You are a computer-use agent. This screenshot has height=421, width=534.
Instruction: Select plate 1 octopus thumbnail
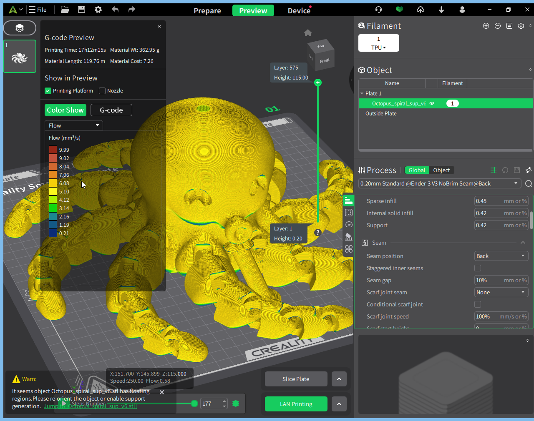(x=20, y=56)
